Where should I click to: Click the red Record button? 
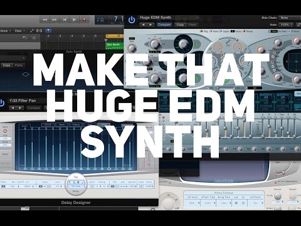(84, 19)
